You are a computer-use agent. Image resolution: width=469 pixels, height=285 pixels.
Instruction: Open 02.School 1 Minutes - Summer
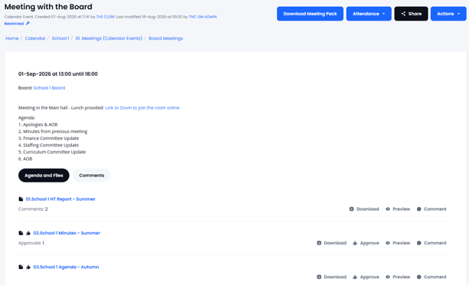tap(67, 233)
